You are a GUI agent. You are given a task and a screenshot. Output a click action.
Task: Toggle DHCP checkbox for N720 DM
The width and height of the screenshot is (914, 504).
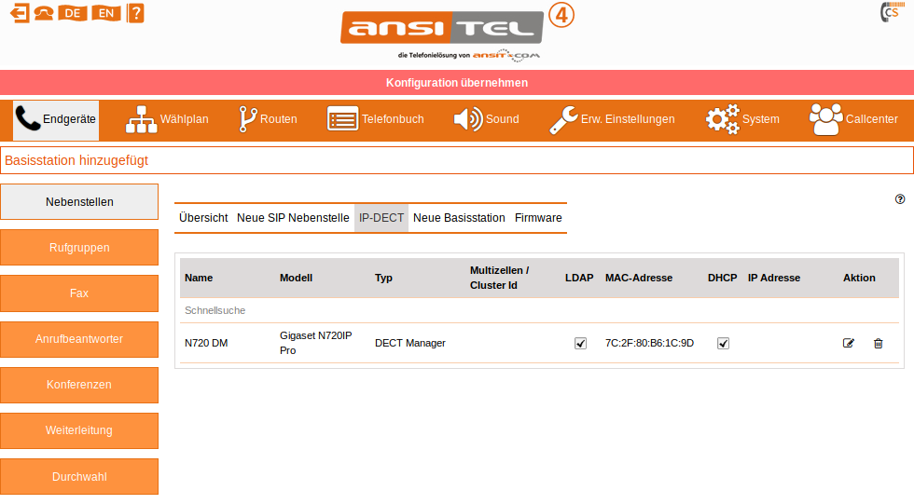click(723, 343)
